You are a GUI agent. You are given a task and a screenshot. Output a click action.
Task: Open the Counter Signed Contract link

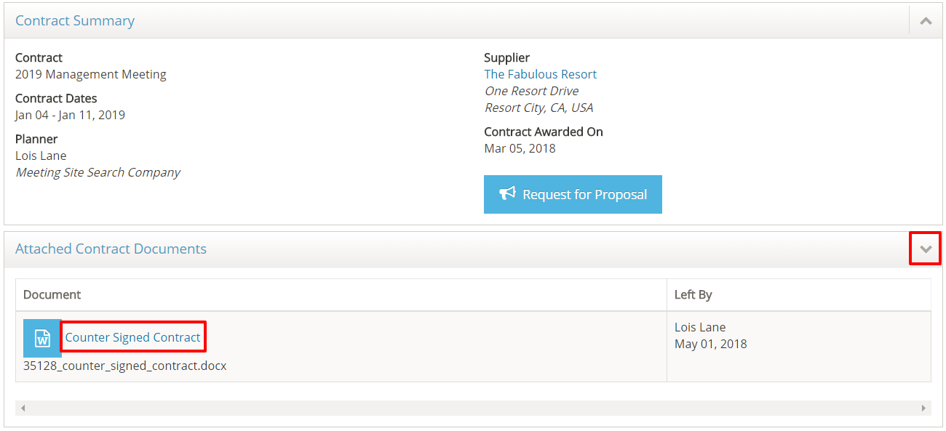coord(132,337)
